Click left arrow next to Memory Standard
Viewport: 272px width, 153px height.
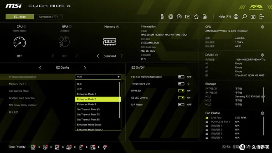(x=98, y=56)
